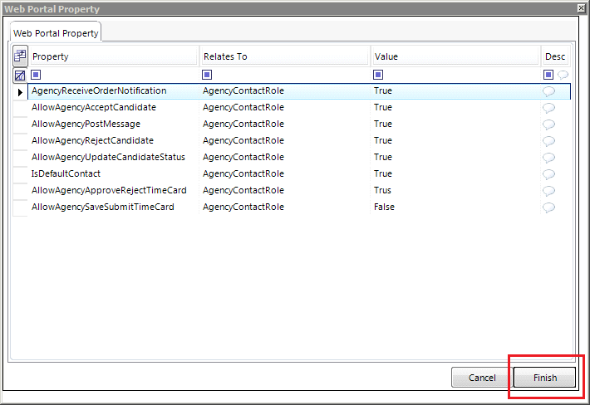Open Relates To column filter operator
This screenshot has width=590, height=405.
click(207, 75)
